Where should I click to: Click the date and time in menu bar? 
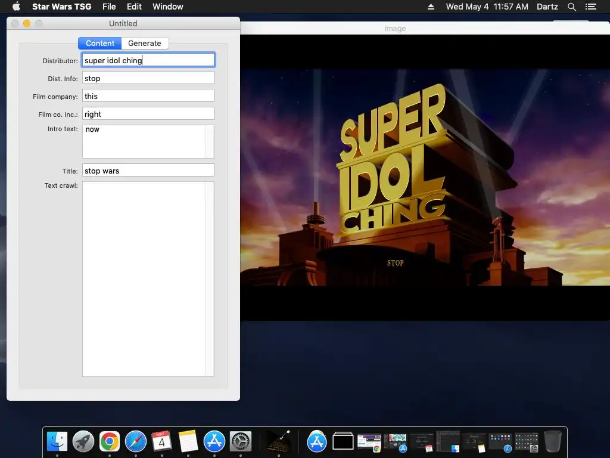(x=487, y=7)
